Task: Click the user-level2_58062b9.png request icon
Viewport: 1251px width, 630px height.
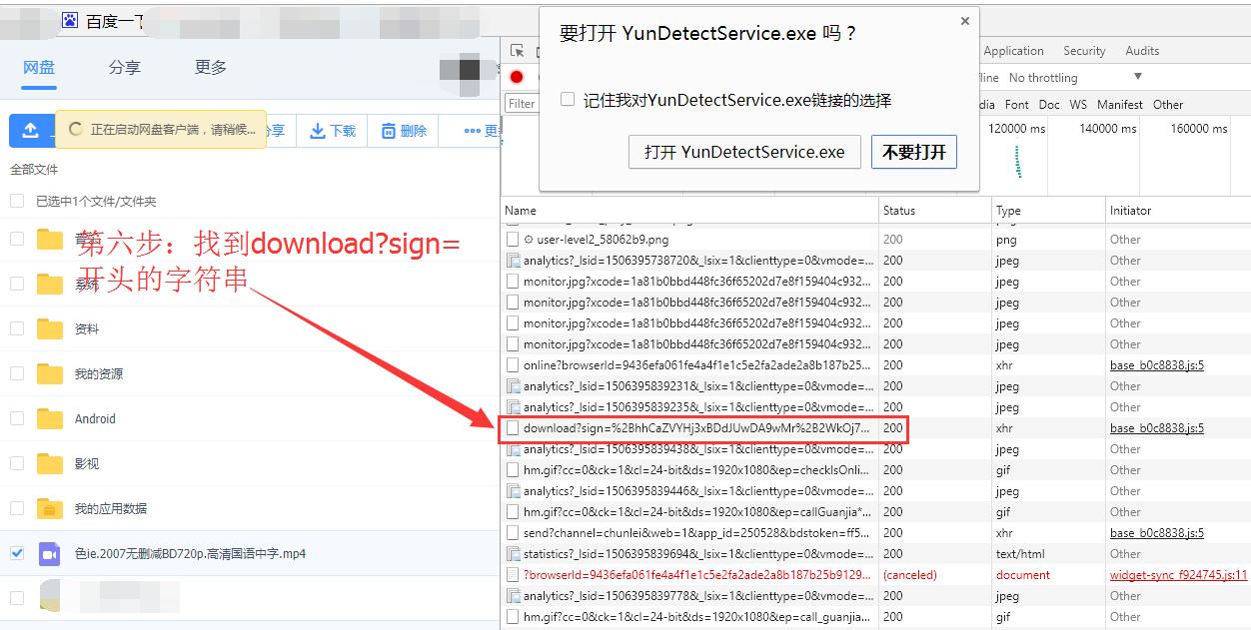Action: click(513, 240)
